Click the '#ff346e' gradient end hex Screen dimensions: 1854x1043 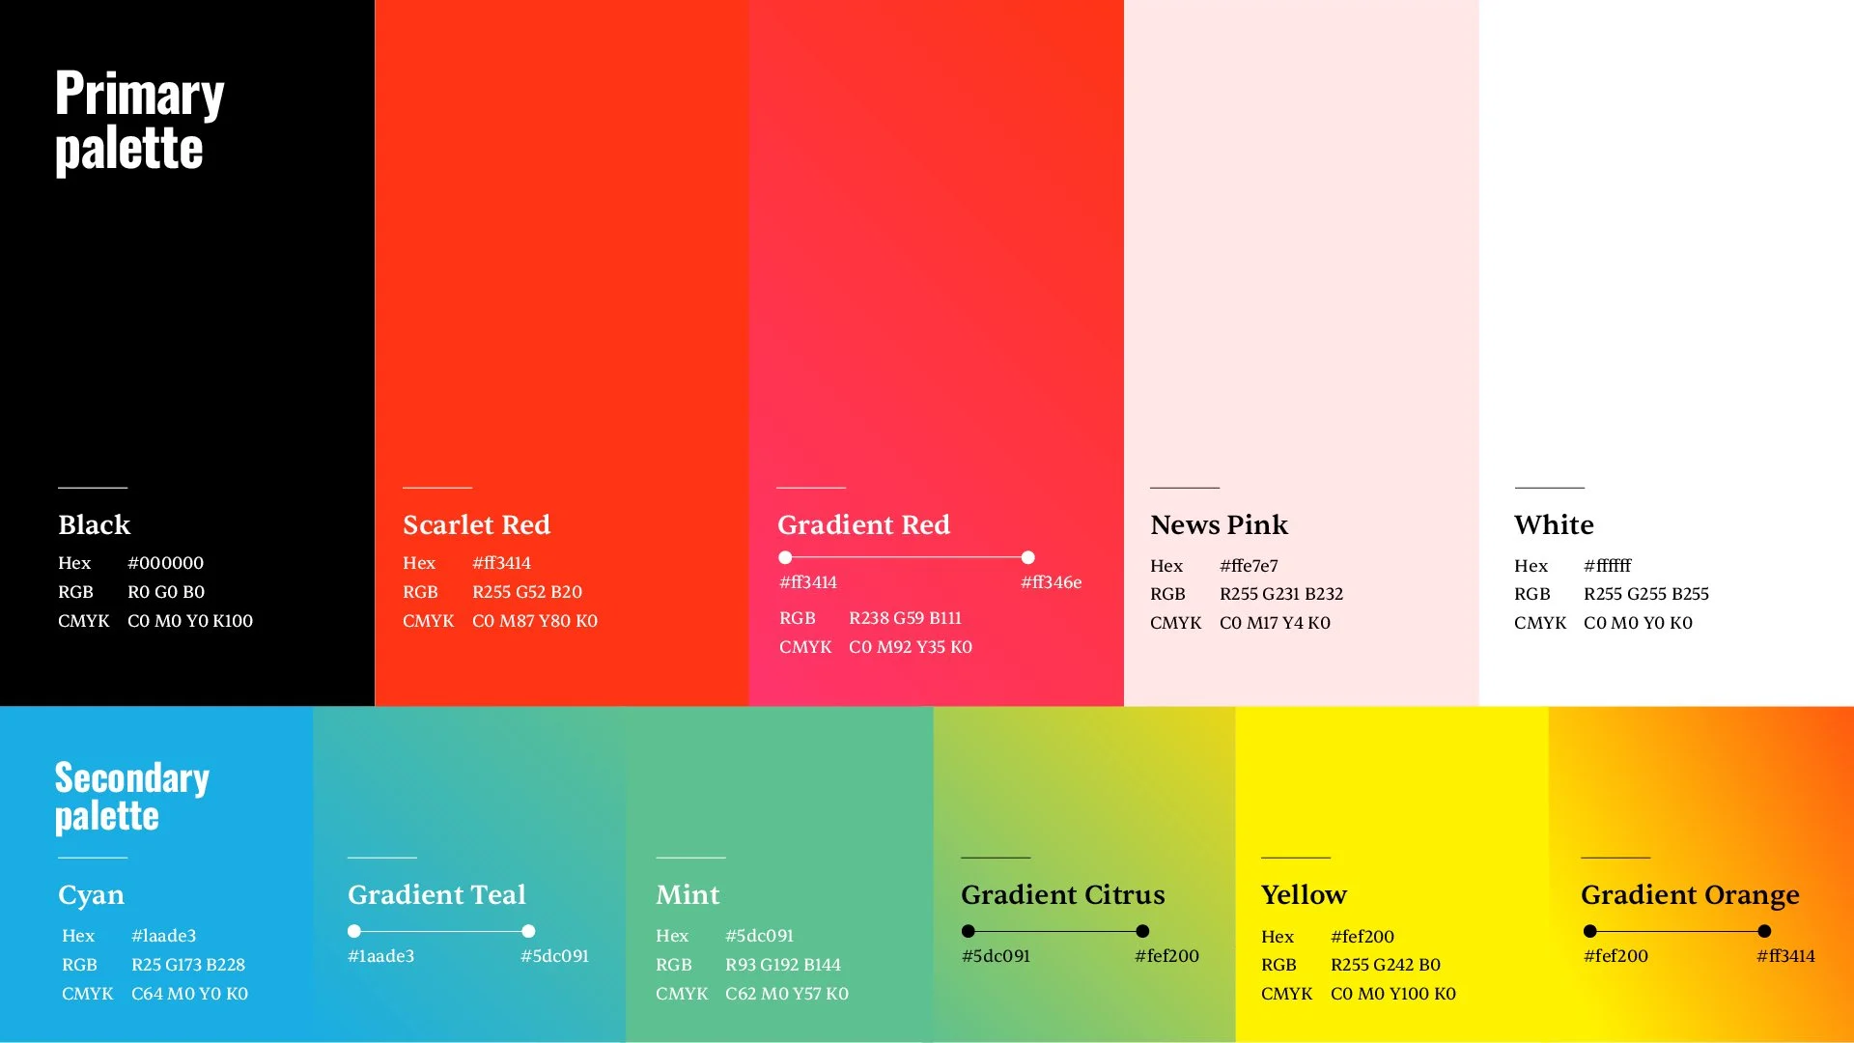(1051, 582)
